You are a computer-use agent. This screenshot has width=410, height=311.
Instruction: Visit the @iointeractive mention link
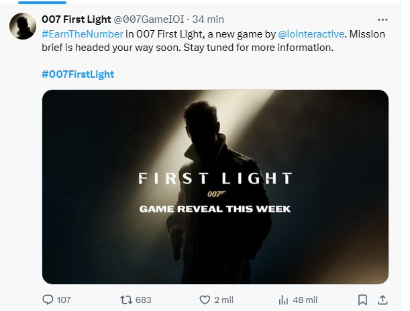coord(311,34)
